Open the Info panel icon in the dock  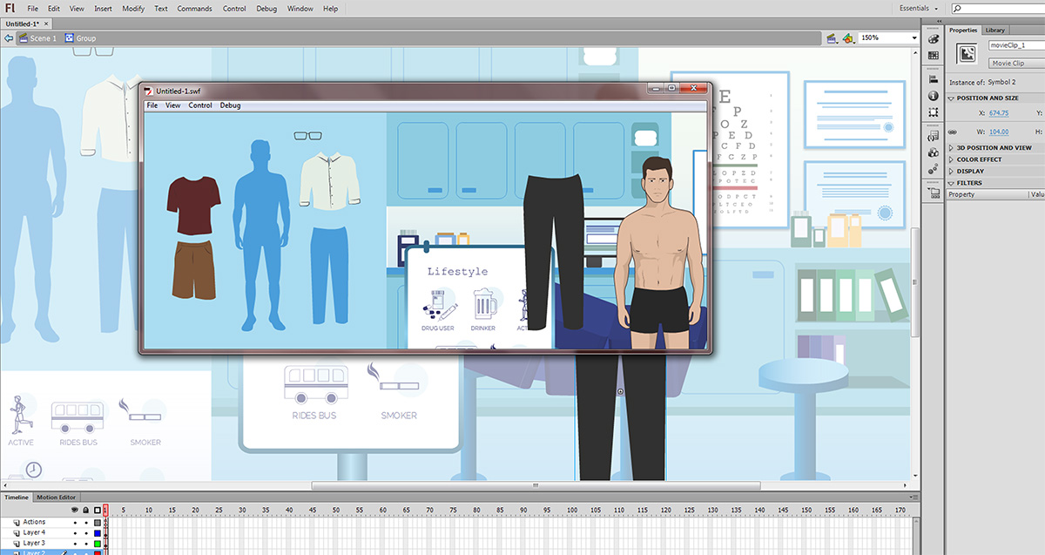pyautogui.click(x=934, y=96)
